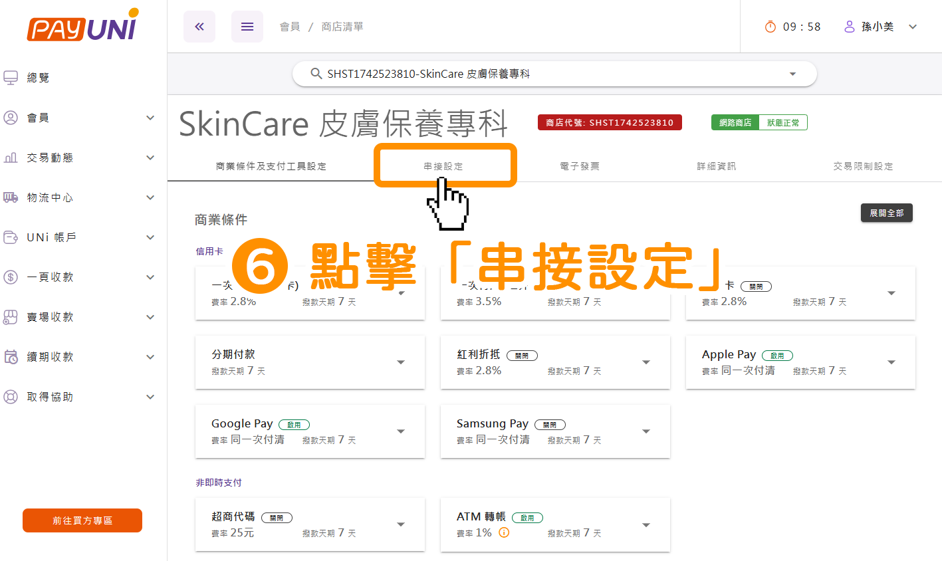Click the 續期收款 calendar icon
This screenshot has height=561, width=942.
(11, 357)
